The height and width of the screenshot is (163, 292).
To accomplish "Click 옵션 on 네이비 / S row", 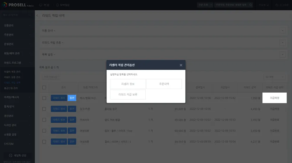I will 72,142.
